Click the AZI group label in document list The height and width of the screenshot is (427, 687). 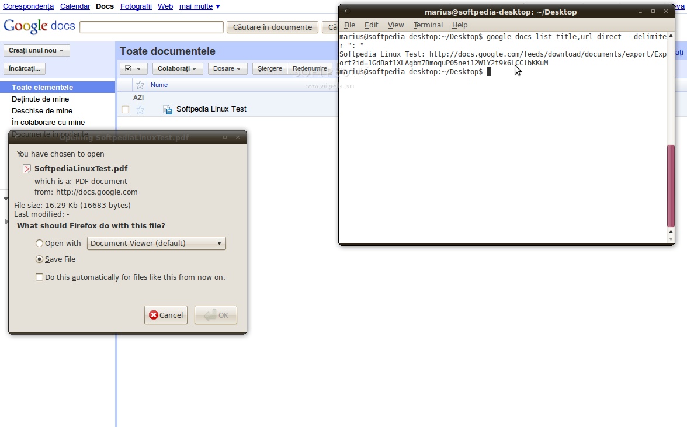(138, 98)
